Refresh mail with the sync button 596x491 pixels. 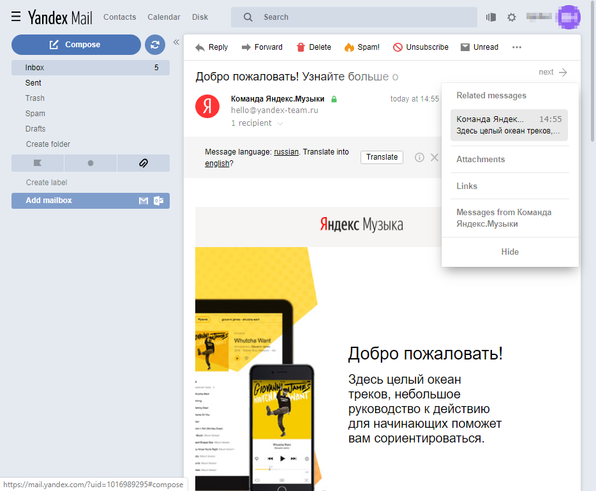pyautogui.click(x=154, y=45)
